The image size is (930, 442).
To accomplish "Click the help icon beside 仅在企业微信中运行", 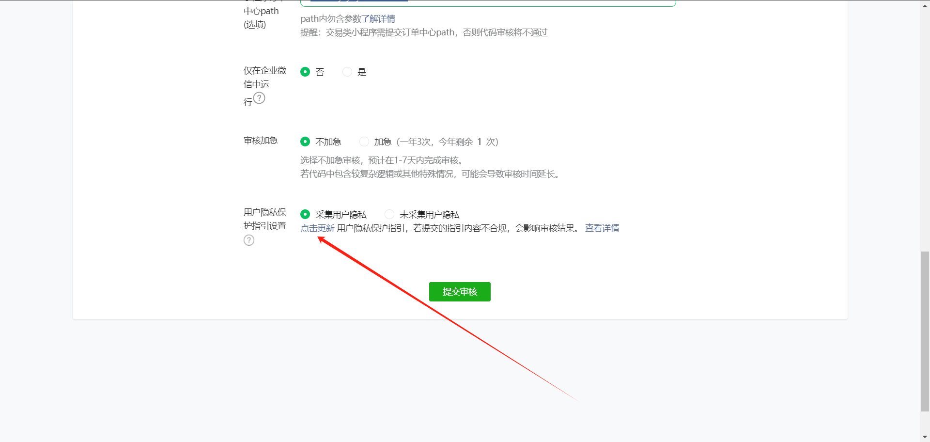I will [x=260, y=98].
